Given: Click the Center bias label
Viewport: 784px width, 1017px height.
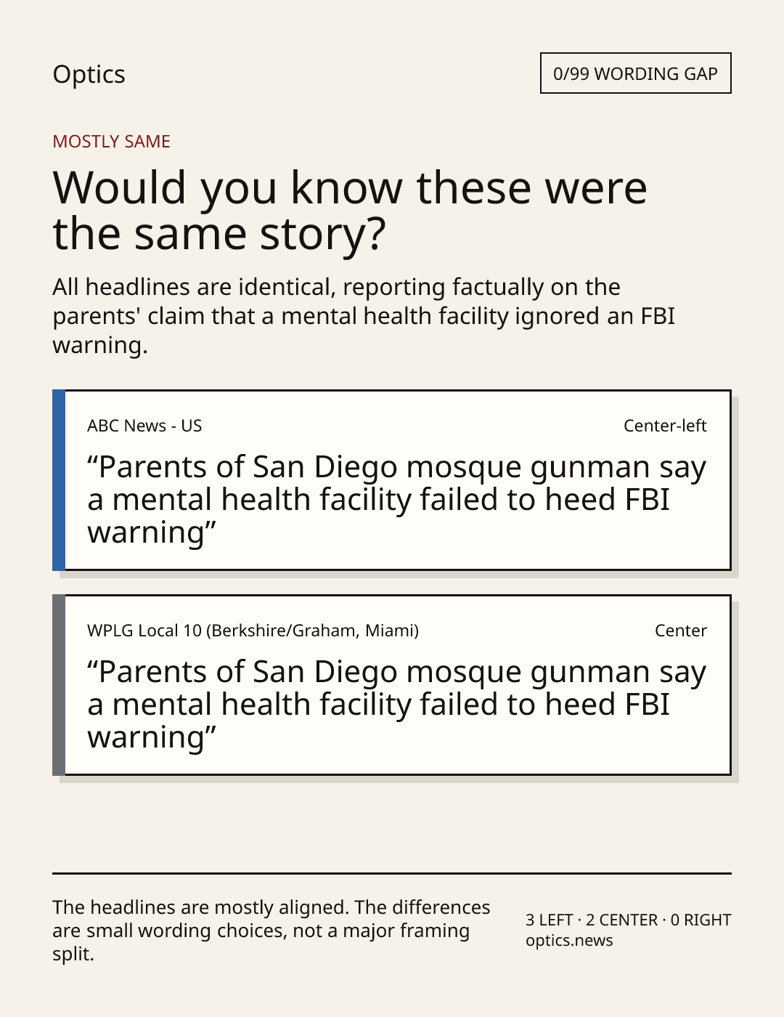Looking at the screenshot, I should (681, 631).
